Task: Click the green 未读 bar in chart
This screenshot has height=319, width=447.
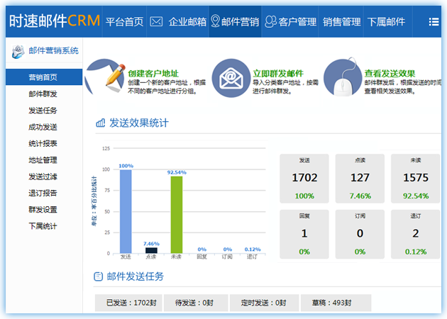Action: click(x=177, y=214)
